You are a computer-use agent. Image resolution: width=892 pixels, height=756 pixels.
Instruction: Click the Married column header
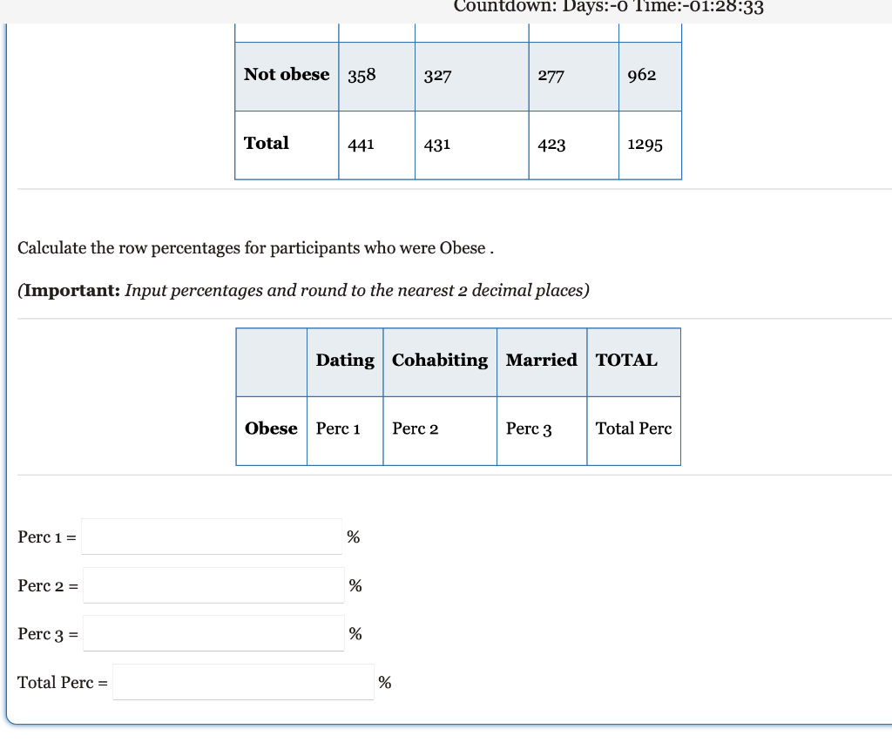tap(542, 361)
